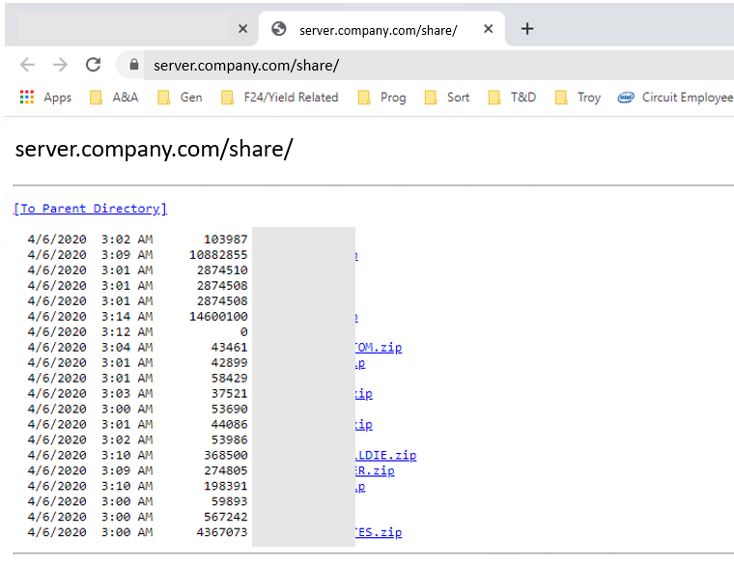Click the file size 368500

(226, 455)
